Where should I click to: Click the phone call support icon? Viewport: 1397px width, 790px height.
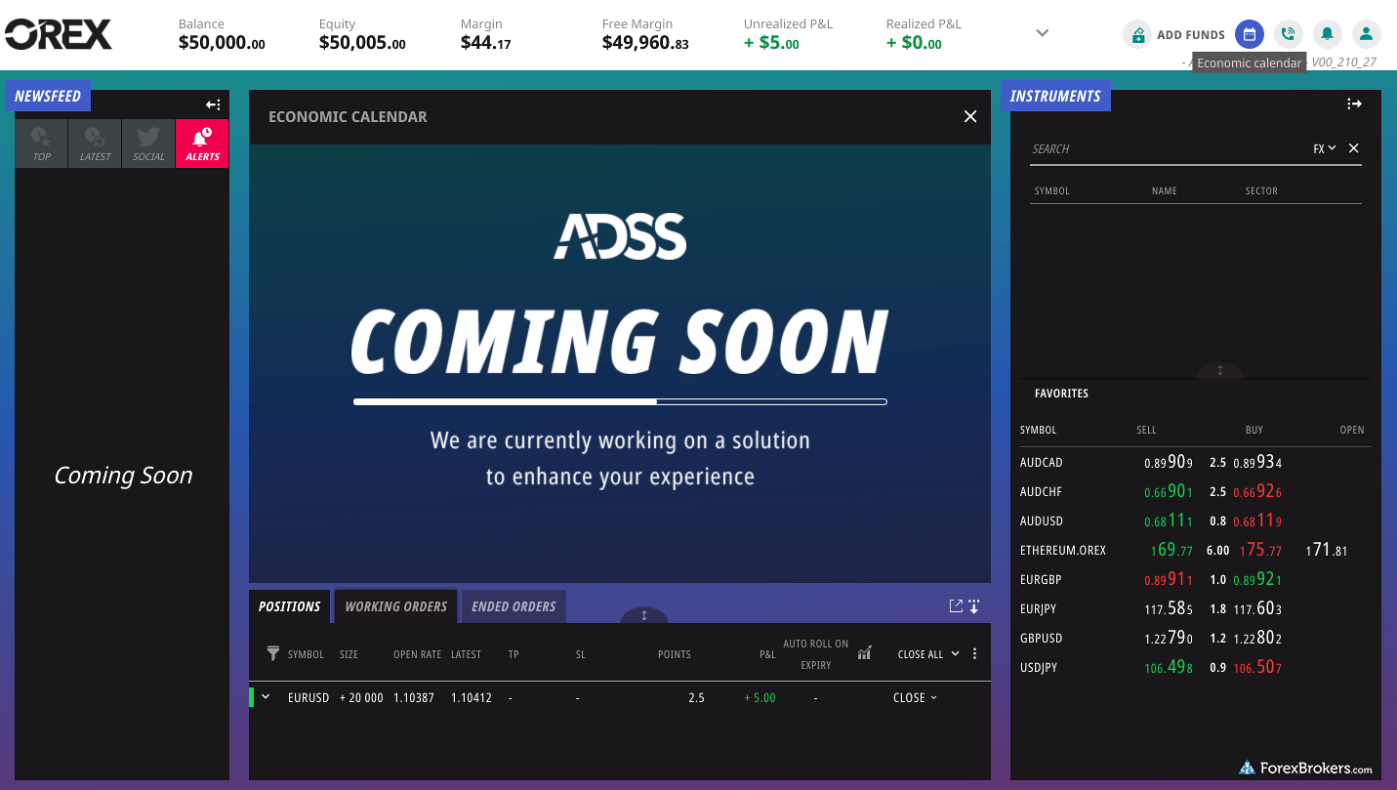pyautogui.click(x=1288, y=34)
